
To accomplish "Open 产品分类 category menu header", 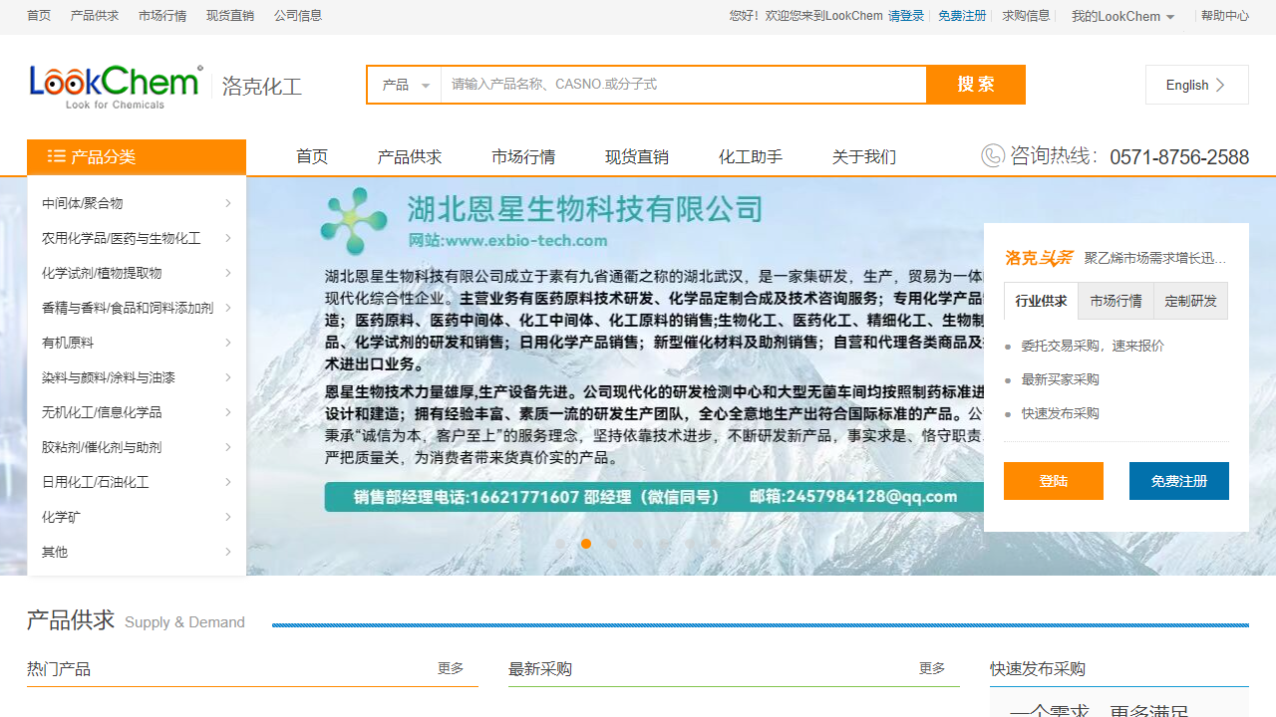I will coord(137,156).
